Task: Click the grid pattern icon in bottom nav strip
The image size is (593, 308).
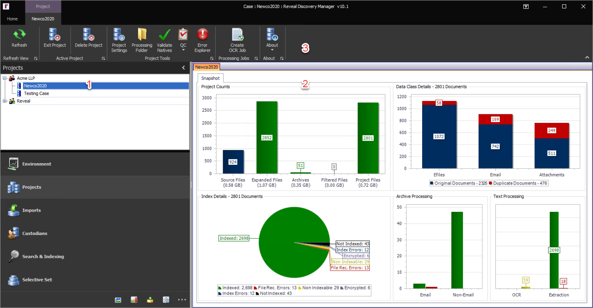Action: [166, 300]
